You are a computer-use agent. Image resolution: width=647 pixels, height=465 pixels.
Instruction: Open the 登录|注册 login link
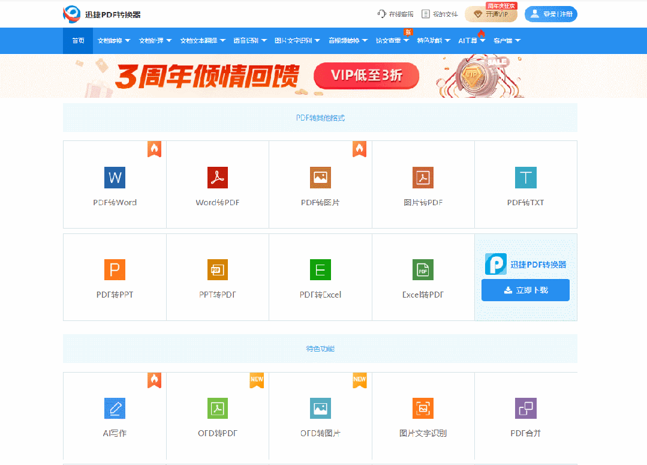[x=550, y=13]
